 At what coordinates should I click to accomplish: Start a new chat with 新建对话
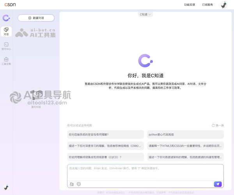point(36,18)
